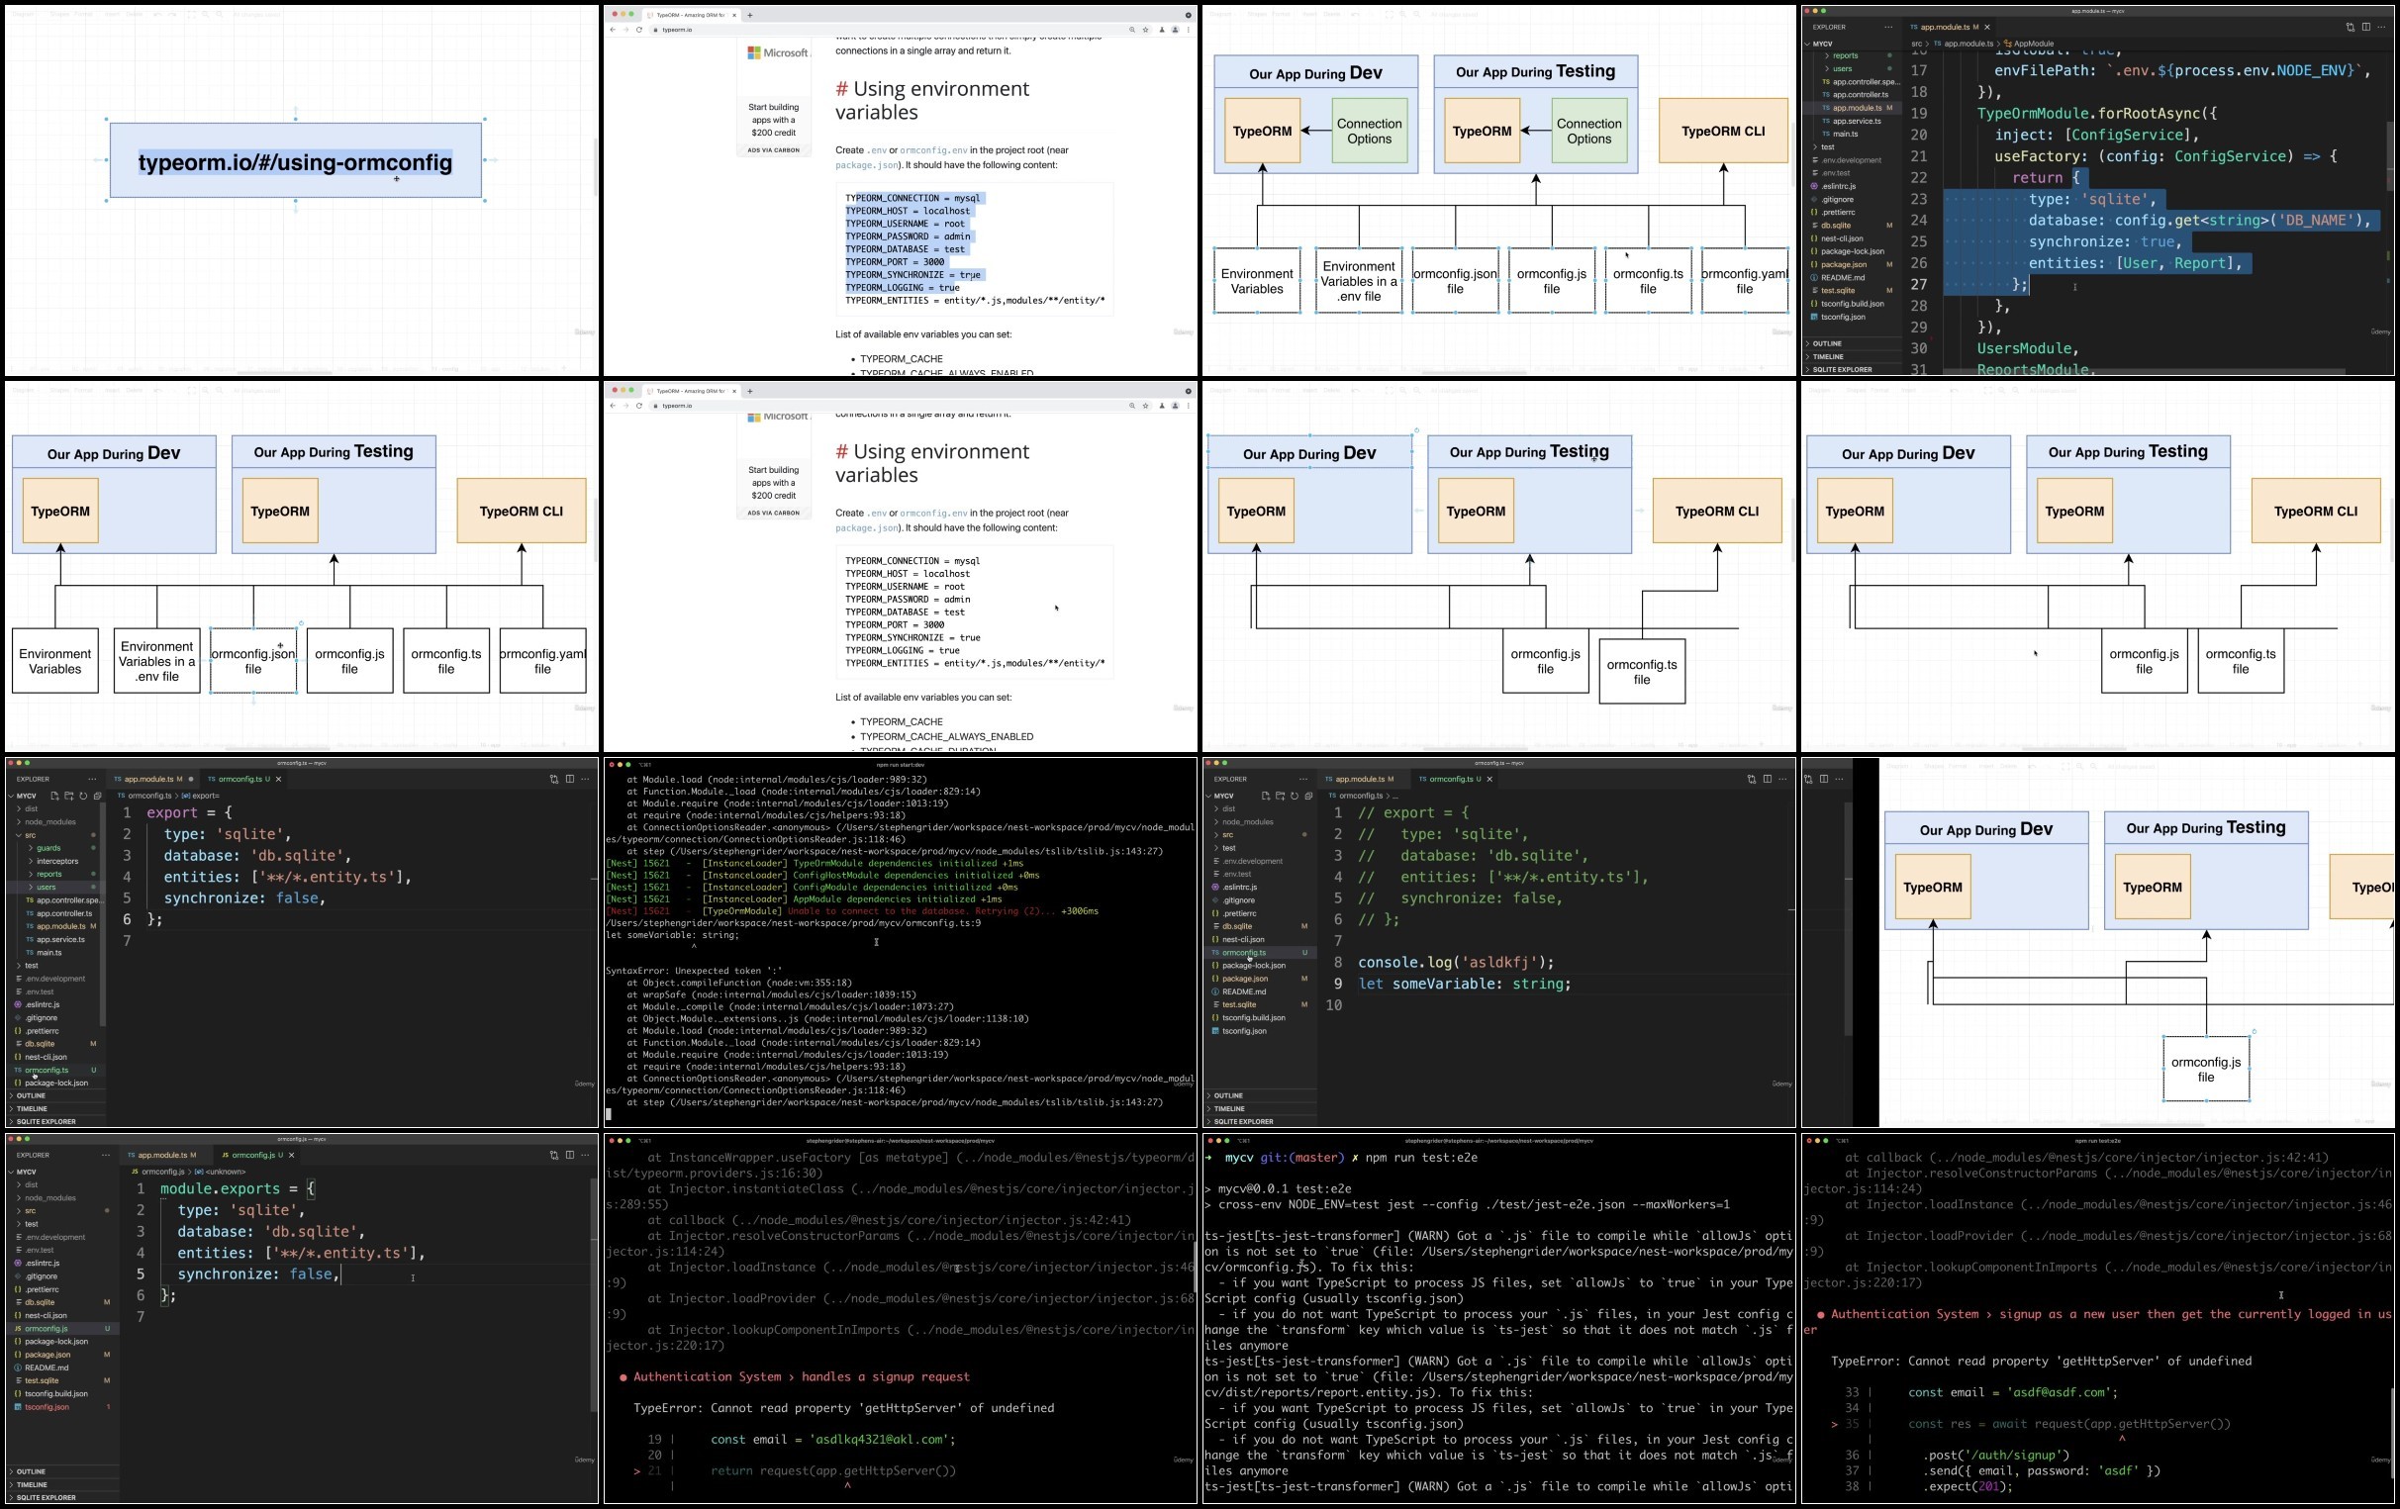Close app.module.ts tab in app.module.ts VS Code window
2400x1509 pixels.
pos(1987,27)
